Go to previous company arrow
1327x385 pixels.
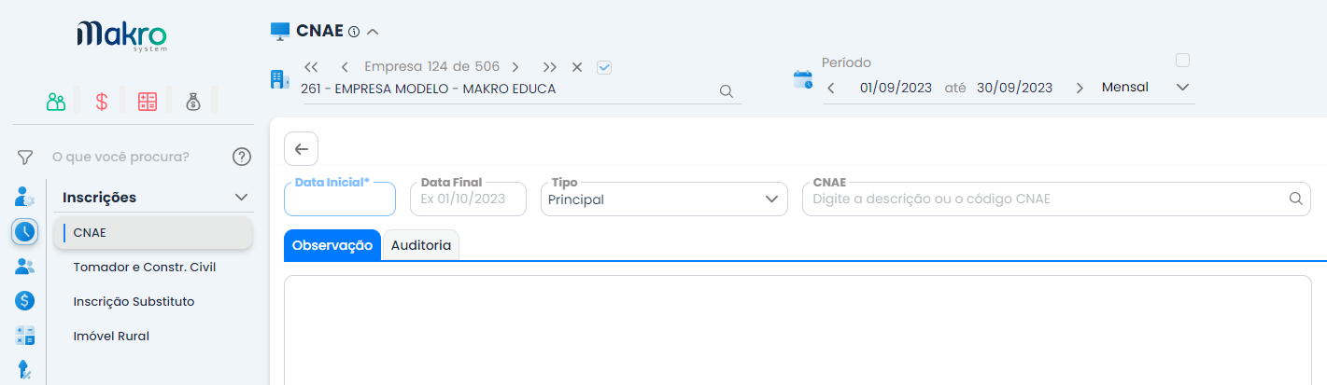click(x=345, y=67)
